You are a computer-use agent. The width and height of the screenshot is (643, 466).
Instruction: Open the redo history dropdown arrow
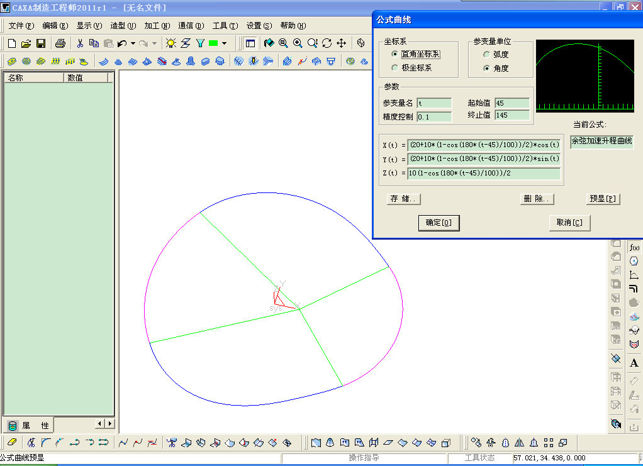155,43
